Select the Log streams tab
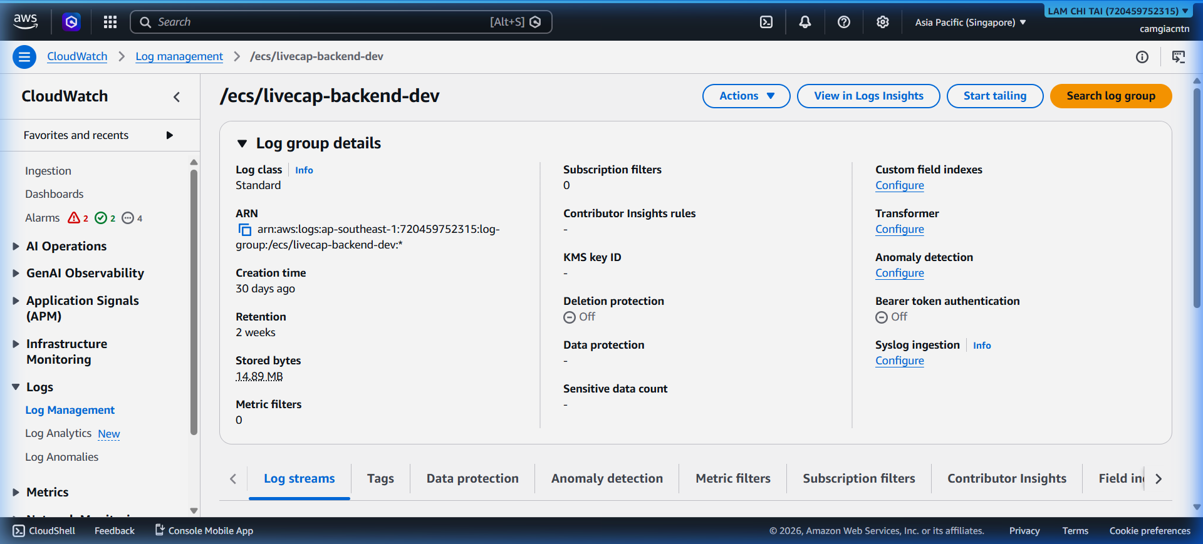The width and height of the screenshot is (1203, 544). pos(299,478)
